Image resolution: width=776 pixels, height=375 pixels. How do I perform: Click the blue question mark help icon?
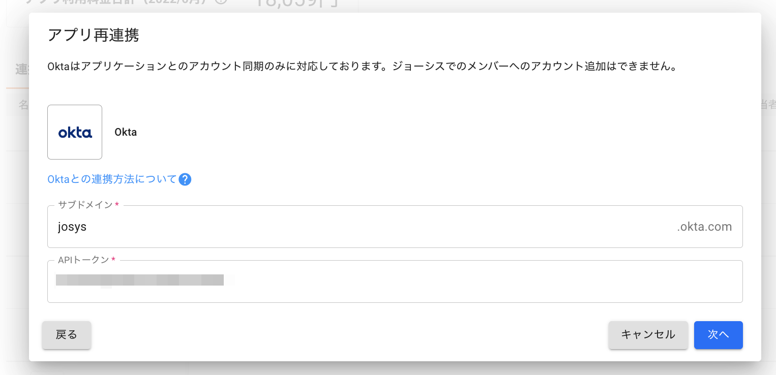coord(185,179)
